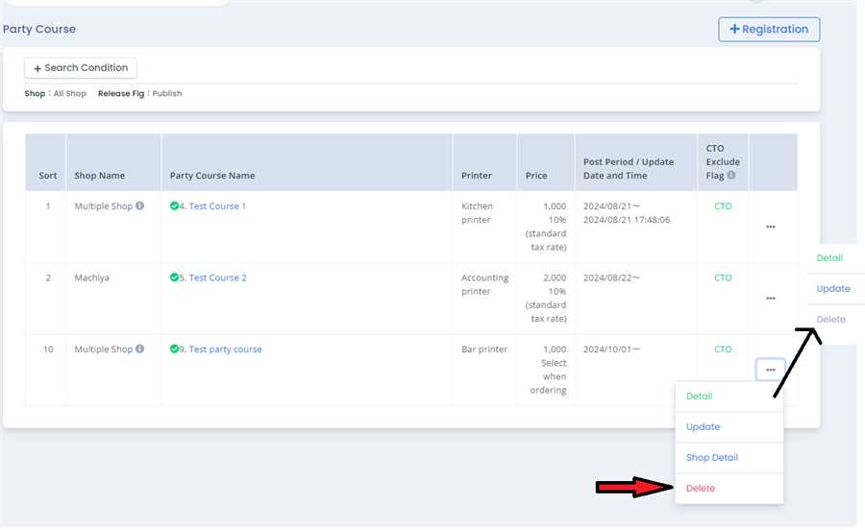Choose Detail in the menu containing Shop Detail
865x530 pixels.
pos(700,397)
